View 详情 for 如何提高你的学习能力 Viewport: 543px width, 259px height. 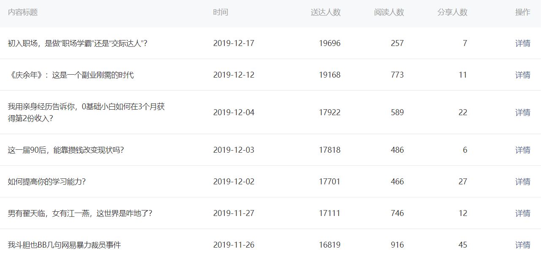coord(522,182)
